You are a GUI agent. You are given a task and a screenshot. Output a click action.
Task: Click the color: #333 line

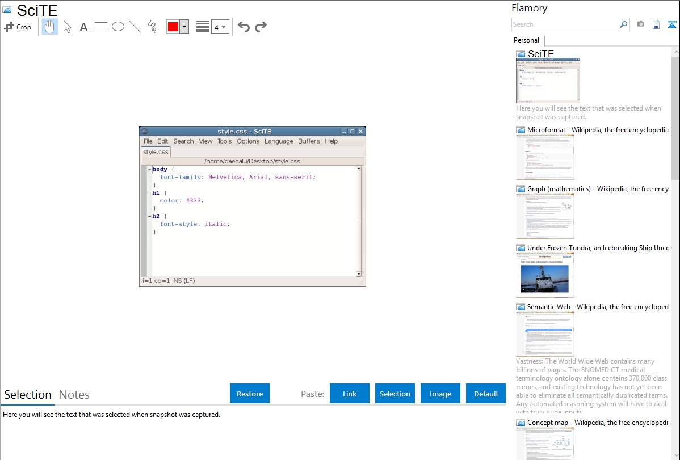click(x=182, y=201)
